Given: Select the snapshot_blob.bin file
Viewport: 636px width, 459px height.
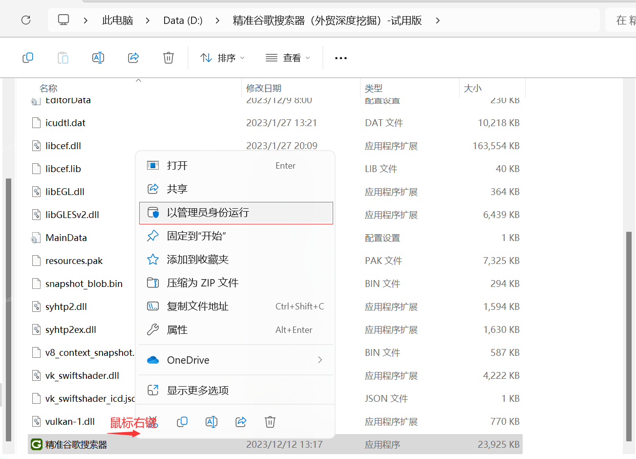Looking at the screenshot, I should [x=84, y=284].
